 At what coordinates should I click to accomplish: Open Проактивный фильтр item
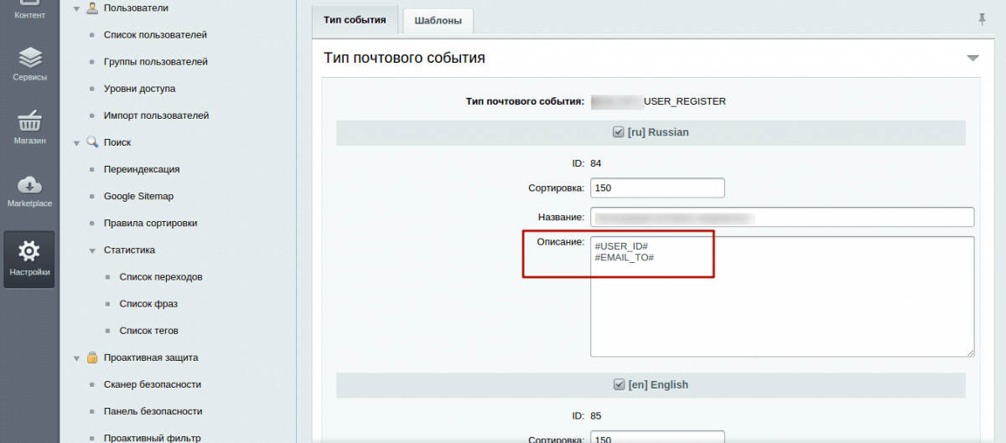tap(153, 438)
